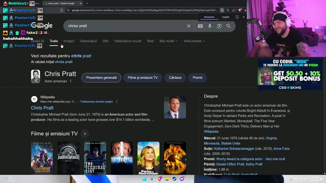Image resolution: width=326 pixels, height=183 pixels.
Task: Submit search with the magnifying glass icon
Action: 228,26
